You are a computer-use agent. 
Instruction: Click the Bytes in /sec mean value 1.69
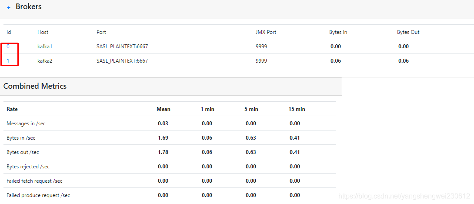point(163,138)
